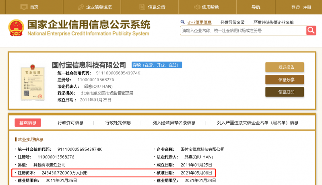This screenshot has width=322, height=185.
Task: Open the 首页 menu item
Action: click(x=34, y=7)
